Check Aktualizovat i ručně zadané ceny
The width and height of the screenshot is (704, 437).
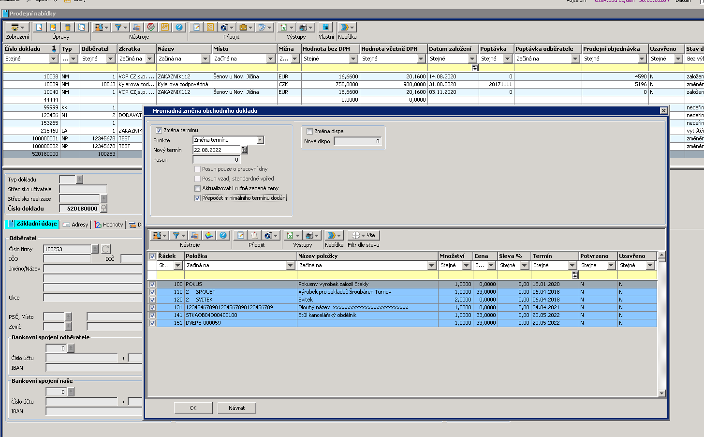(x=197, y=188)
